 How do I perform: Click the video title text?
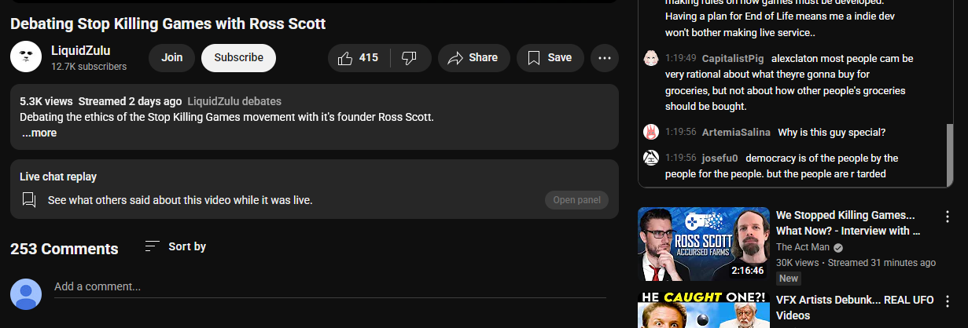point(167,24)
